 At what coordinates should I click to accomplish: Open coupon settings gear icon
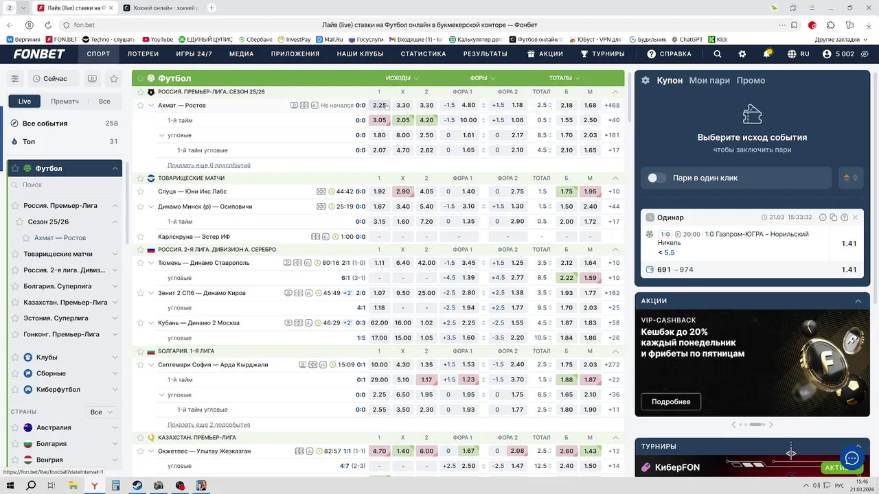[646, 80]
